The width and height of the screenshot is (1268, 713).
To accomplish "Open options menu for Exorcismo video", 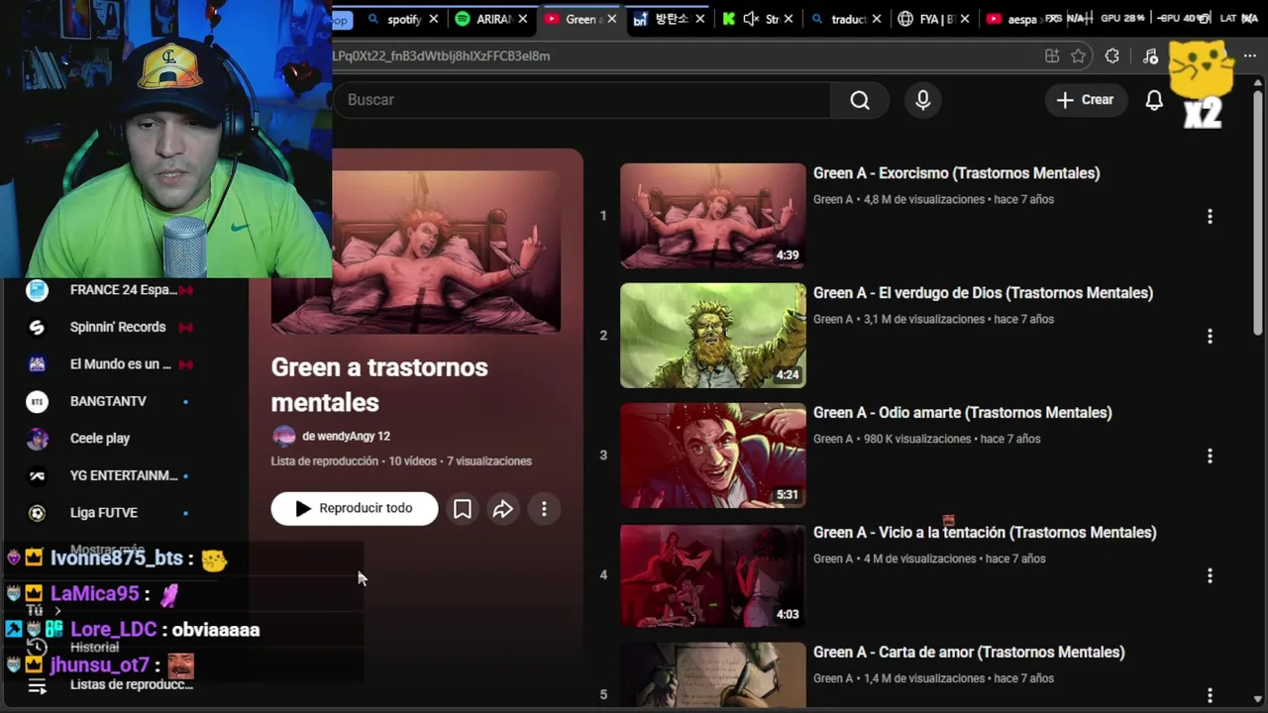I will coord(1210,216).
